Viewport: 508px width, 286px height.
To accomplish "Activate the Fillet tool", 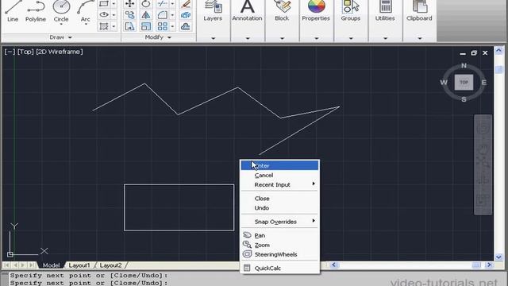I will pos(162,15).
